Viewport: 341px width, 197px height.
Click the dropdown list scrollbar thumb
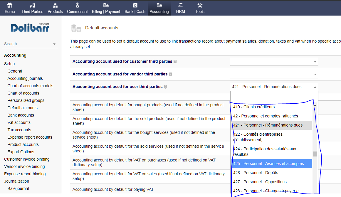click(x=315, y=154)
